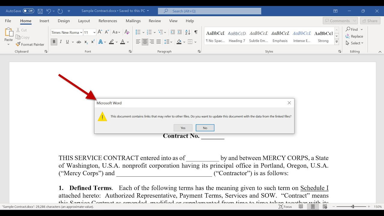Switch to the Insert tab
The image size is (384, 216).
click(44, 21)
